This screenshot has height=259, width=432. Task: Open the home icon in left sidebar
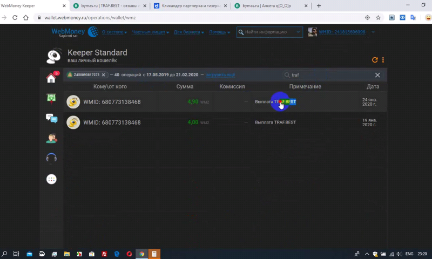51,78
